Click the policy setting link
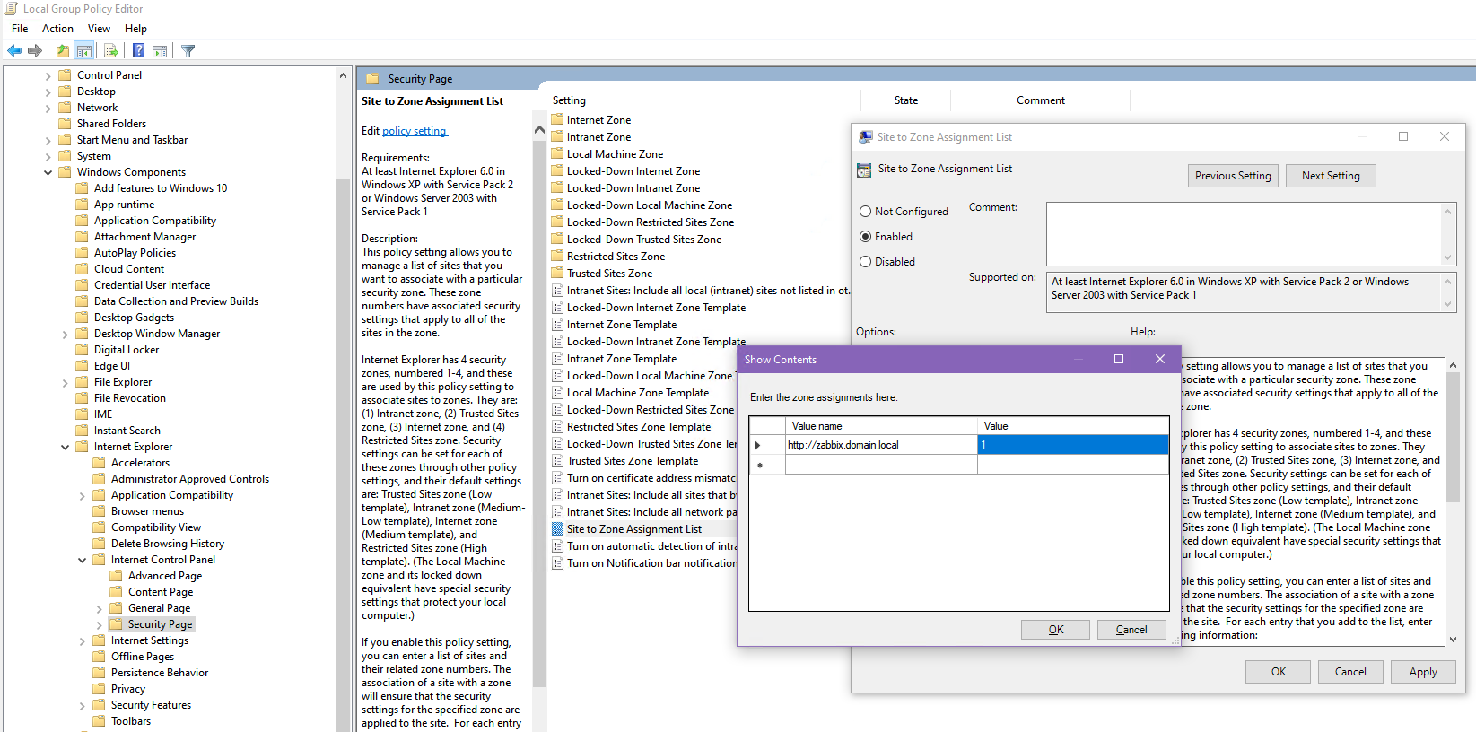 tap(414, 131)
